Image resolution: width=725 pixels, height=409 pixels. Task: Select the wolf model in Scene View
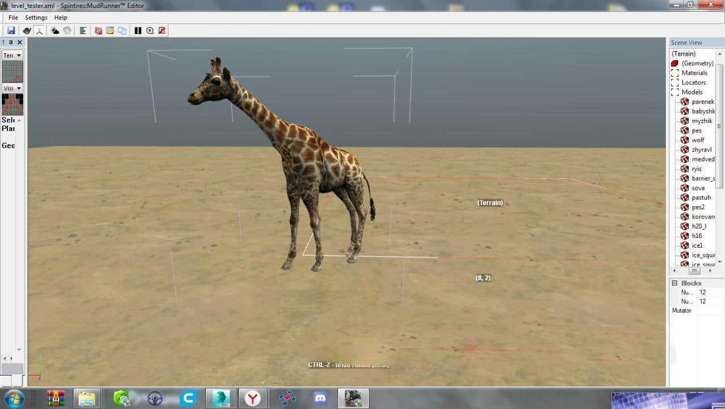pos(698,140)
